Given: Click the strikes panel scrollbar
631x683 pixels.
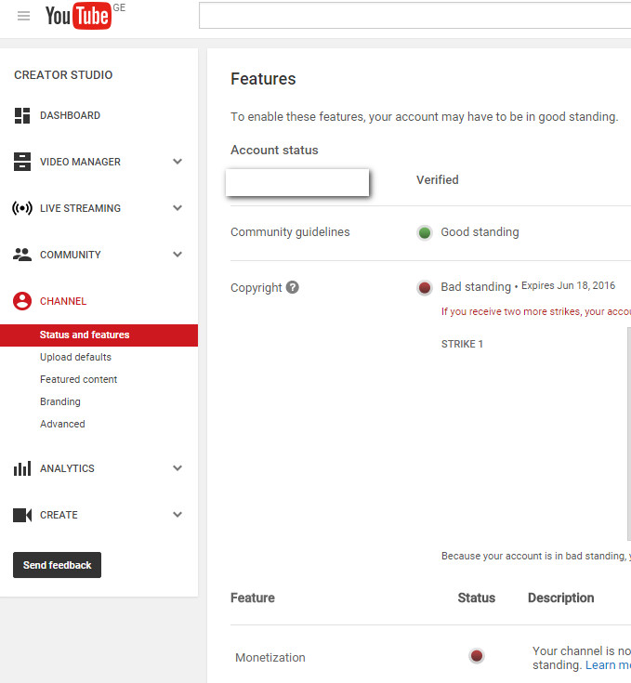Looking at the screenshot, I should tap(629, 434).
